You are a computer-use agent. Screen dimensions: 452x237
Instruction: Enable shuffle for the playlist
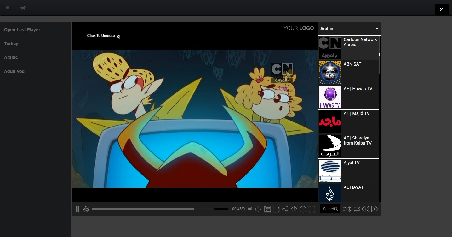pyautogui.click(x=347, y=209)
